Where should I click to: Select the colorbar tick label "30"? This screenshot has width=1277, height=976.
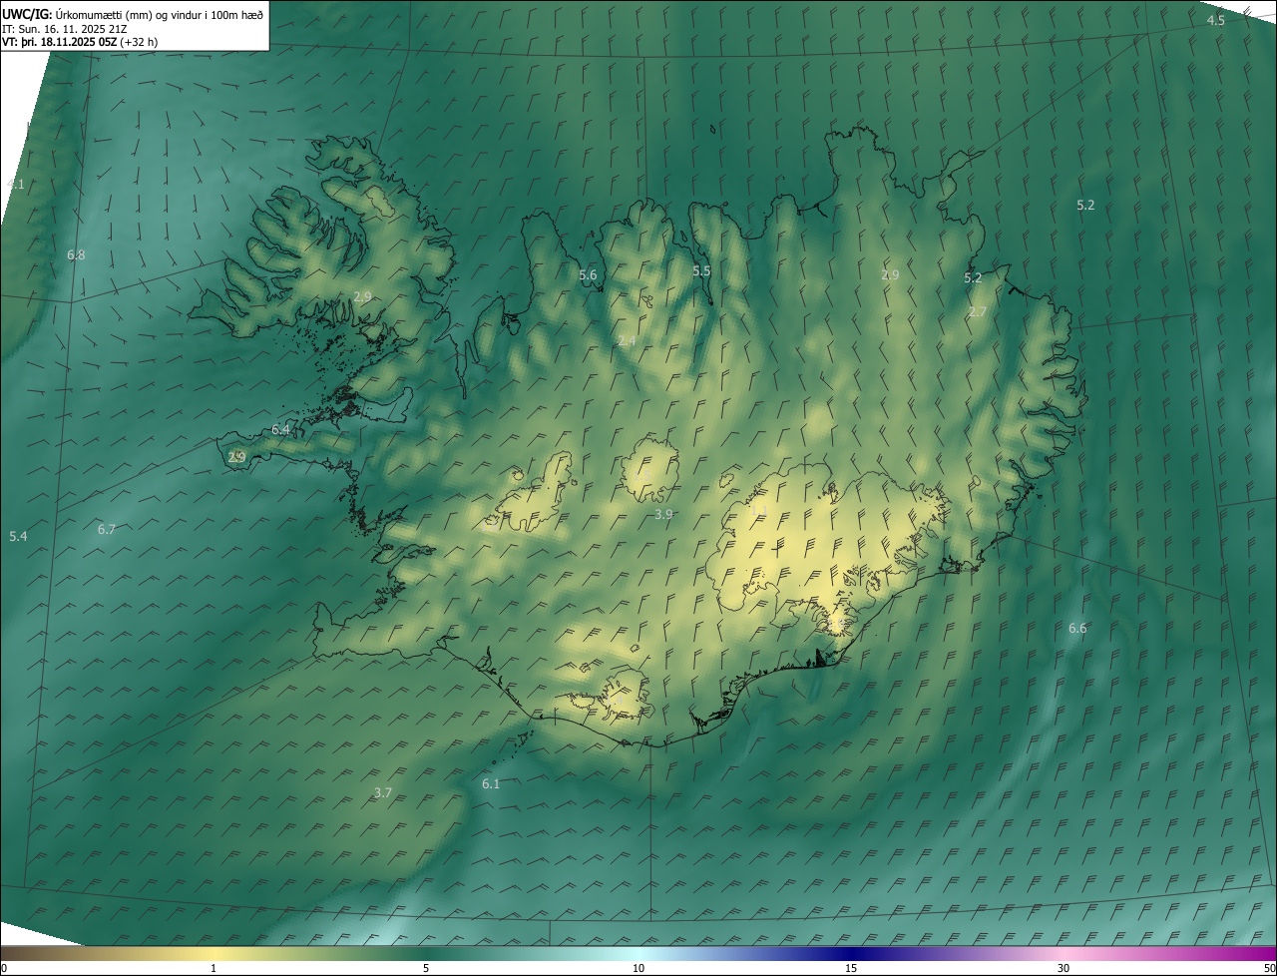coord(1064,968)
